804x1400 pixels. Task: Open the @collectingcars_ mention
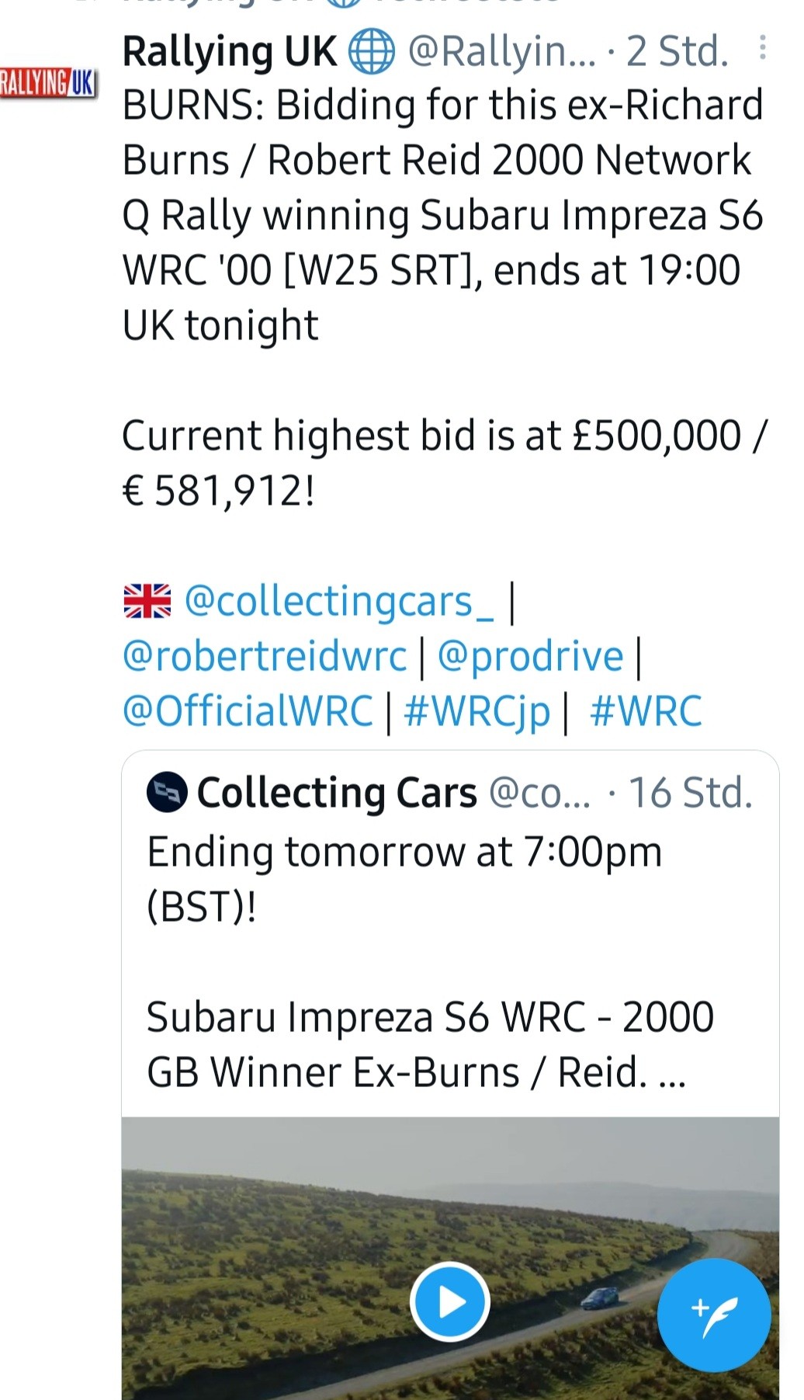point(338,601)
